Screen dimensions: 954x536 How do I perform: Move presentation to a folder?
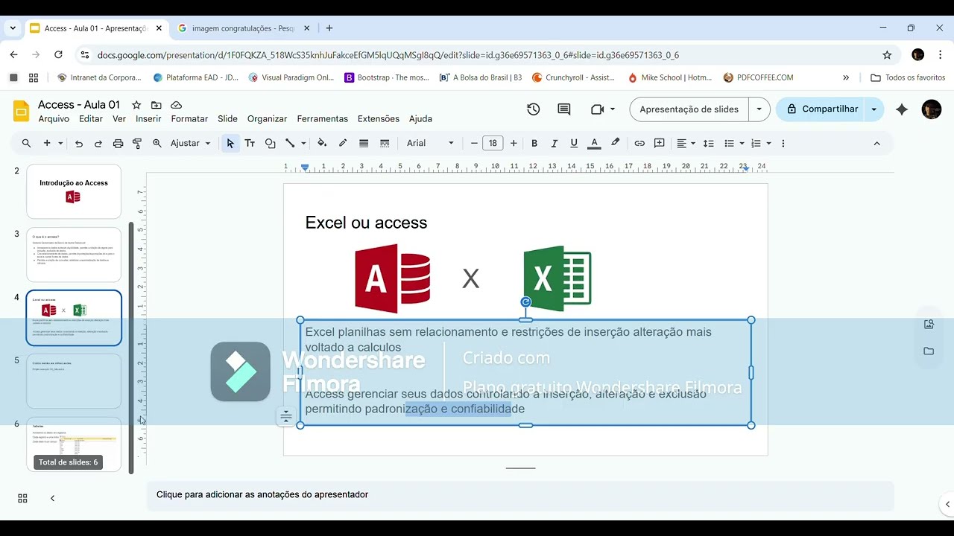pos(156,105)
